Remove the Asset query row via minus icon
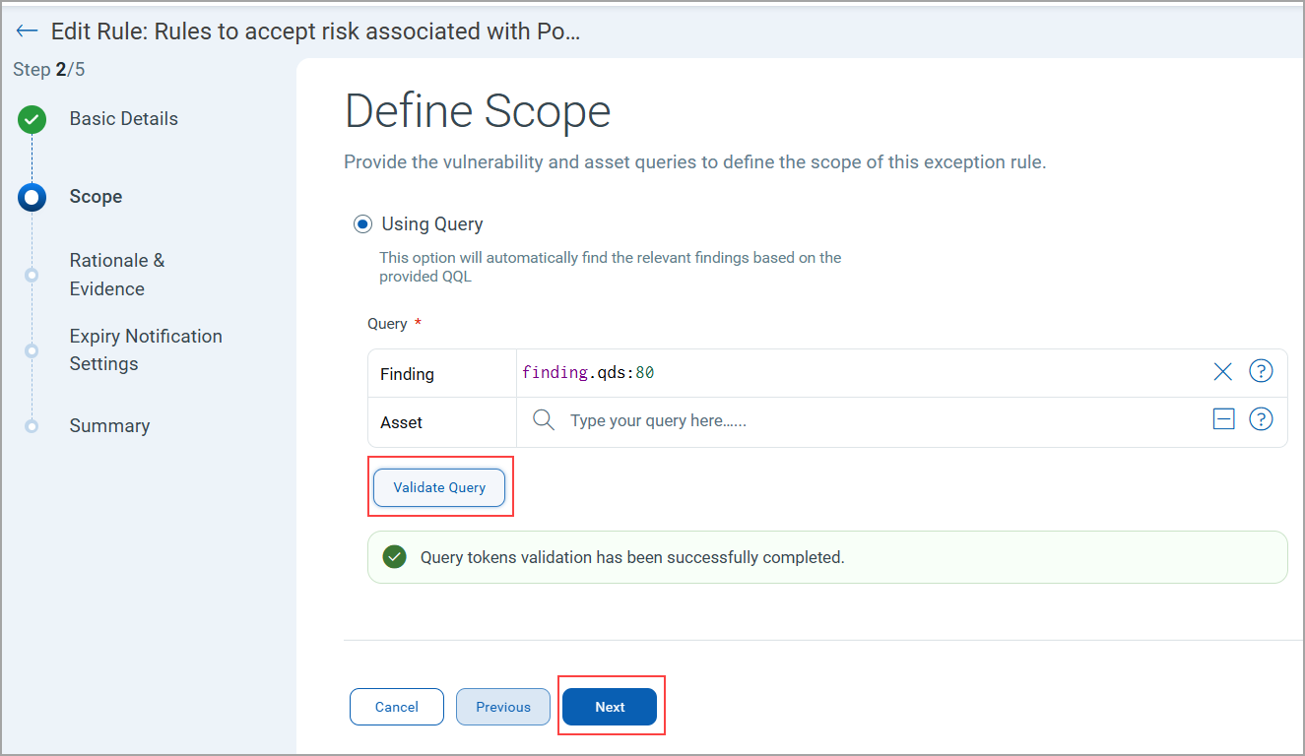 pos(1223,420)
